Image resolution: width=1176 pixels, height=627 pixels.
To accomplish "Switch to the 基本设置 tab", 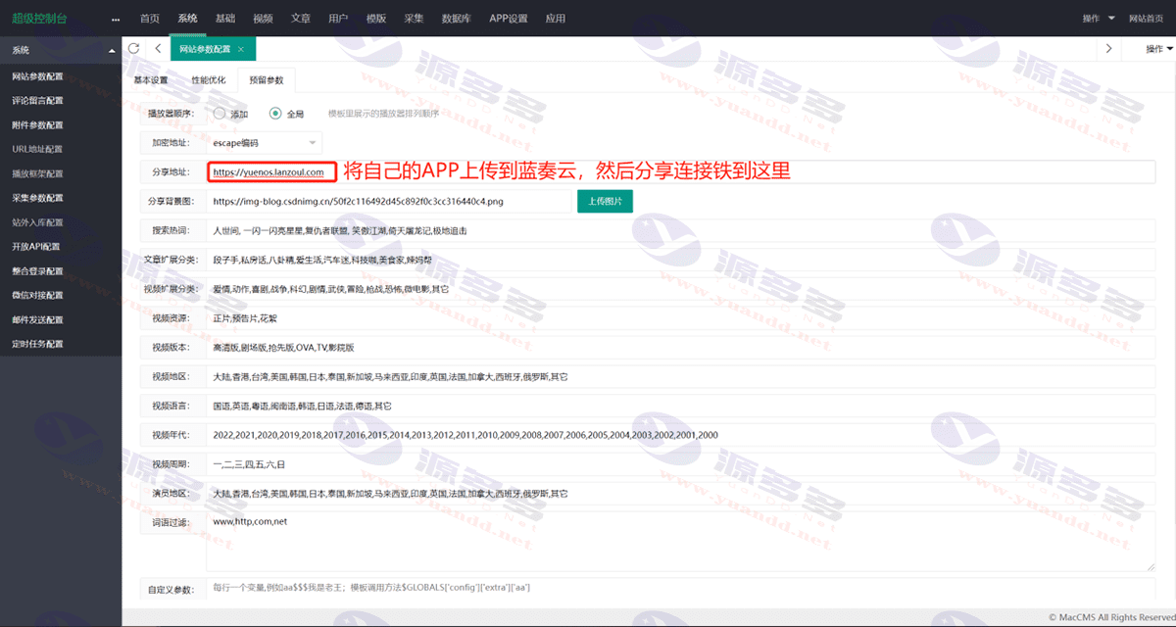I will [151, 80].
